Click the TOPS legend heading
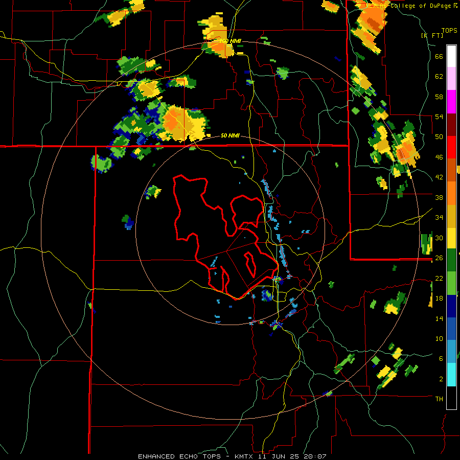The height and width of the screenshot is (460, 460). (x=449, y=31)
